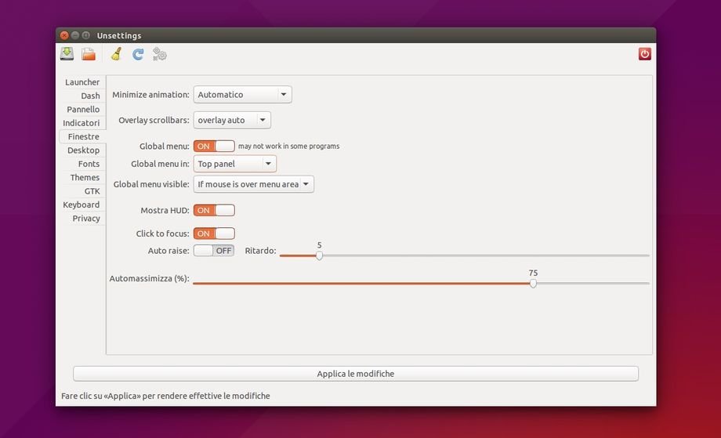Toggle the Global menu switch
This screenshot has height=438, width=721.
click(214, 147)
